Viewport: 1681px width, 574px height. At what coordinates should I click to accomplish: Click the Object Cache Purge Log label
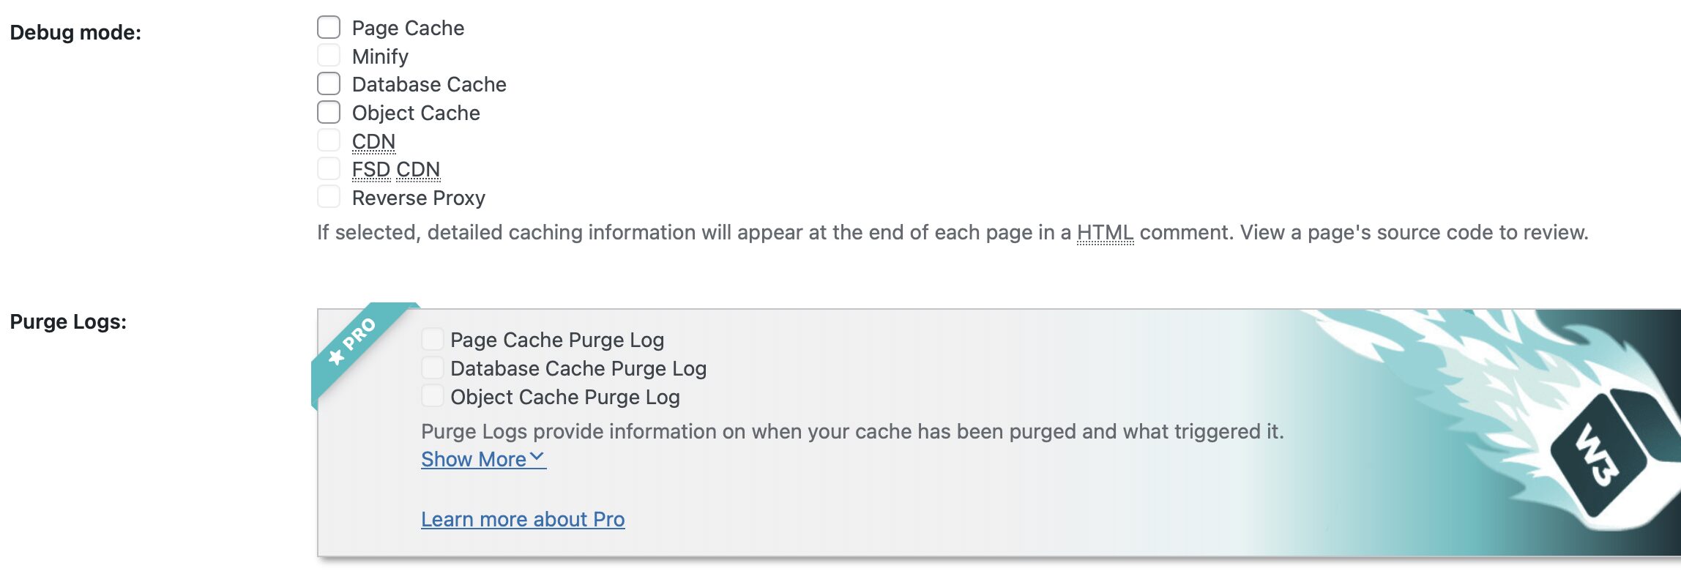coord(565,397)
